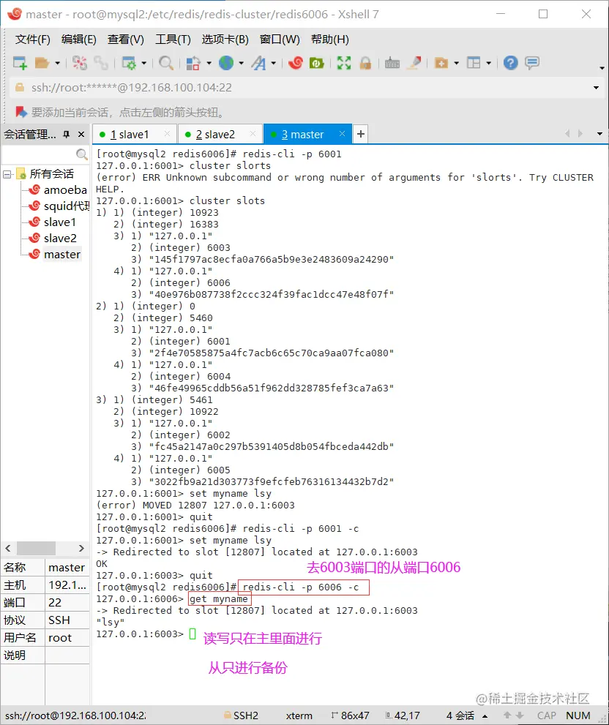Image resolution: width=609 pixels, height=725 pixels.
Task: Close the 3 master tab
Action: 342,134
